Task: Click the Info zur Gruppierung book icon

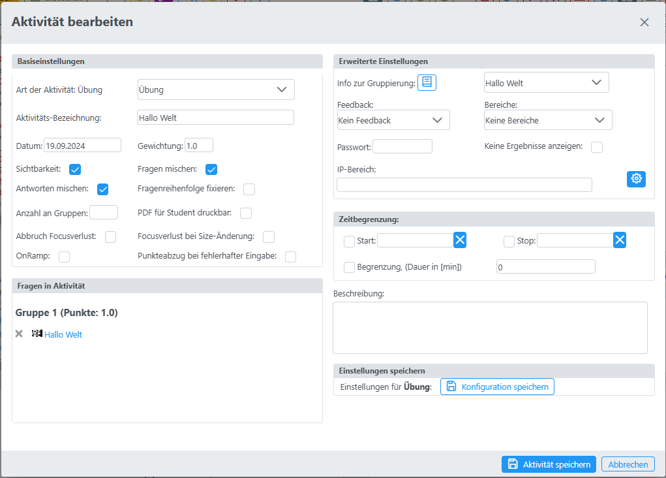Action: click(x=427, y=82)
